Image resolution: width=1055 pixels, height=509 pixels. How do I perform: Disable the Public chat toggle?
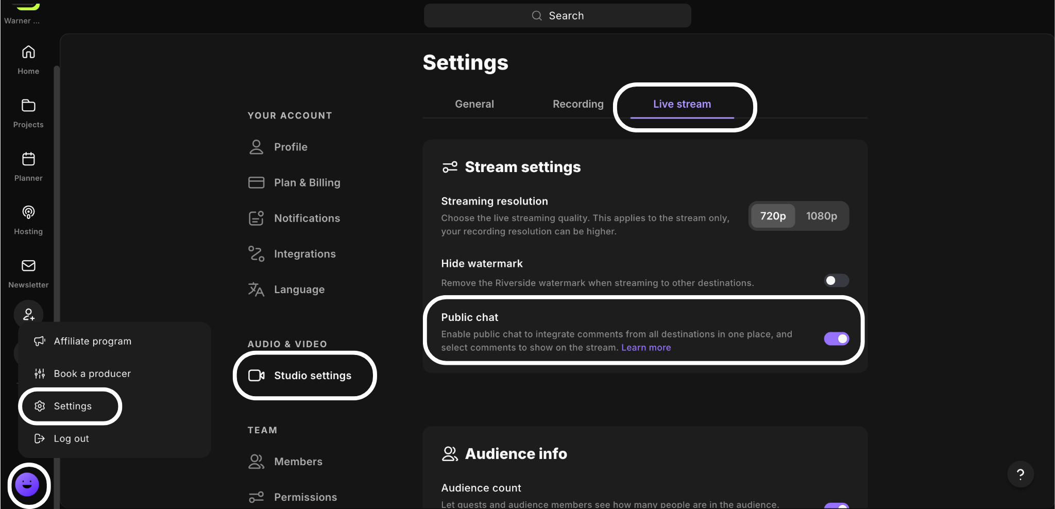[x=837, y=338]
